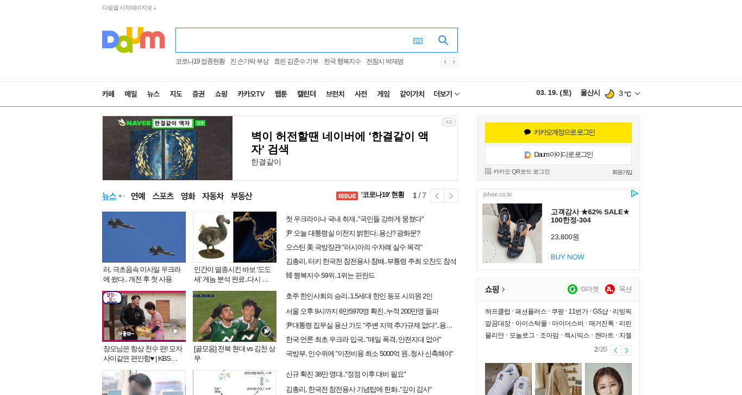The image size is (742, 395).
Task: Open 카카오TV menu
Action: tap(251, 94)
